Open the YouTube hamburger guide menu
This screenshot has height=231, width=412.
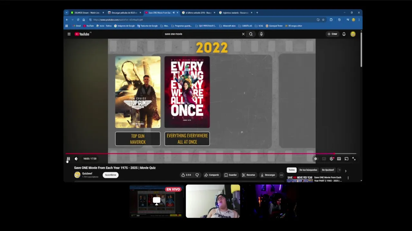69,34
